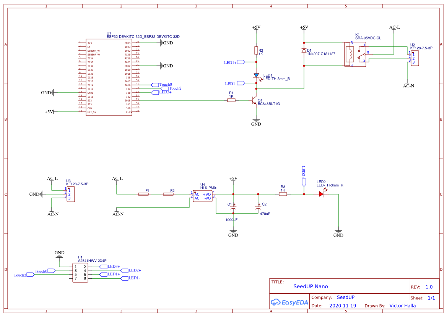Click the LED1+ net flag beside R2
This screenshot has width=447, height=317.
[241, 62]
